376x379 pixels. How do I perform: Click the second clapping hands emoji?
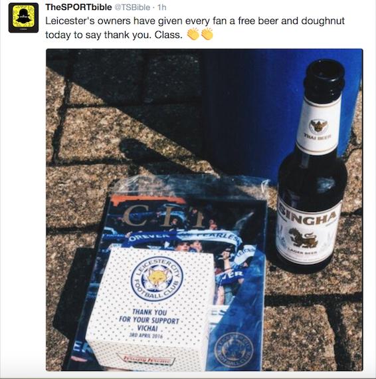point(207,34)
